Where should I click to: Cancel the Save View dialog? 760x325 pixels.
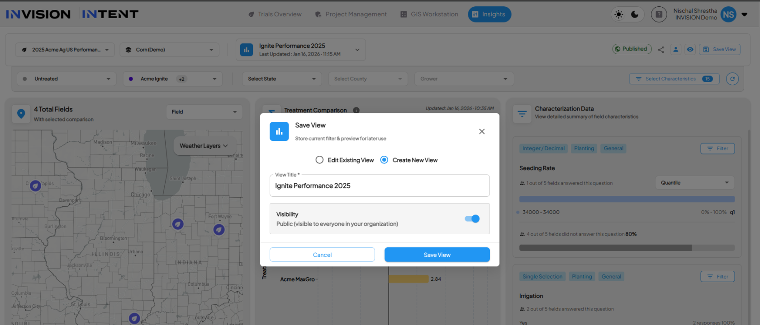322,255
